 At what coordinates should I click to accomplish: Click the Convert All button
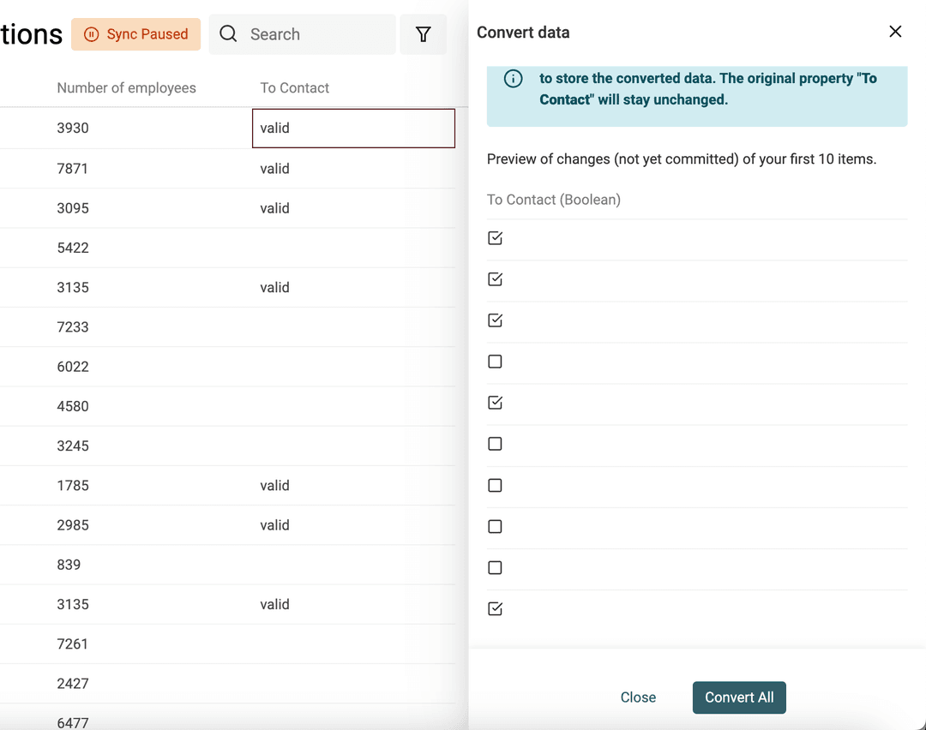[x=739, y=697]
